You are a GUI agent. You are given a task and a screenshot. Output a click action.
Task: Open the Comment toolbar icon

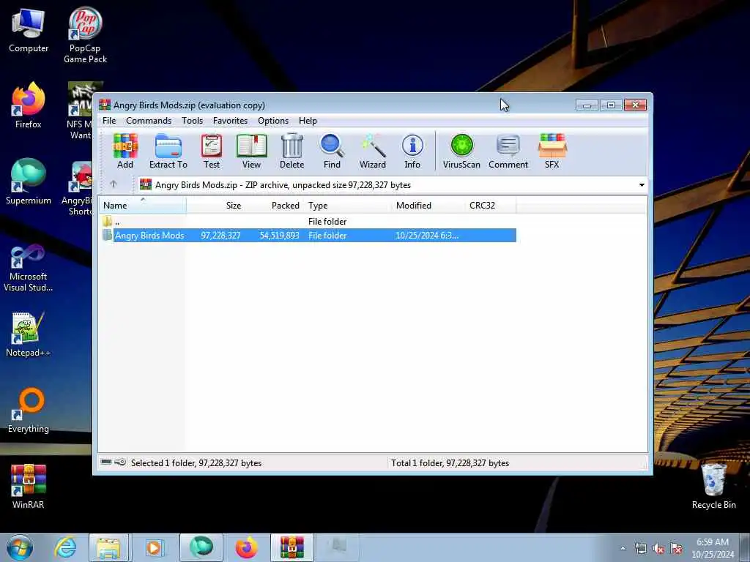click(x=508, y=151)
